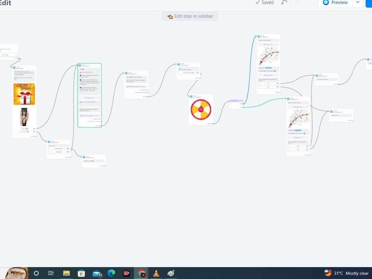
Task: Click Messenger icon on step right of highlighted step
Action: pyautogui.click(x=126, y=73)
